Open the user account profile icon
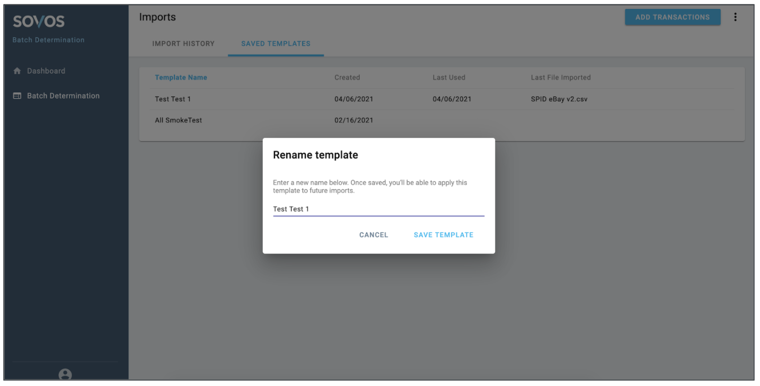 (65, 374)
